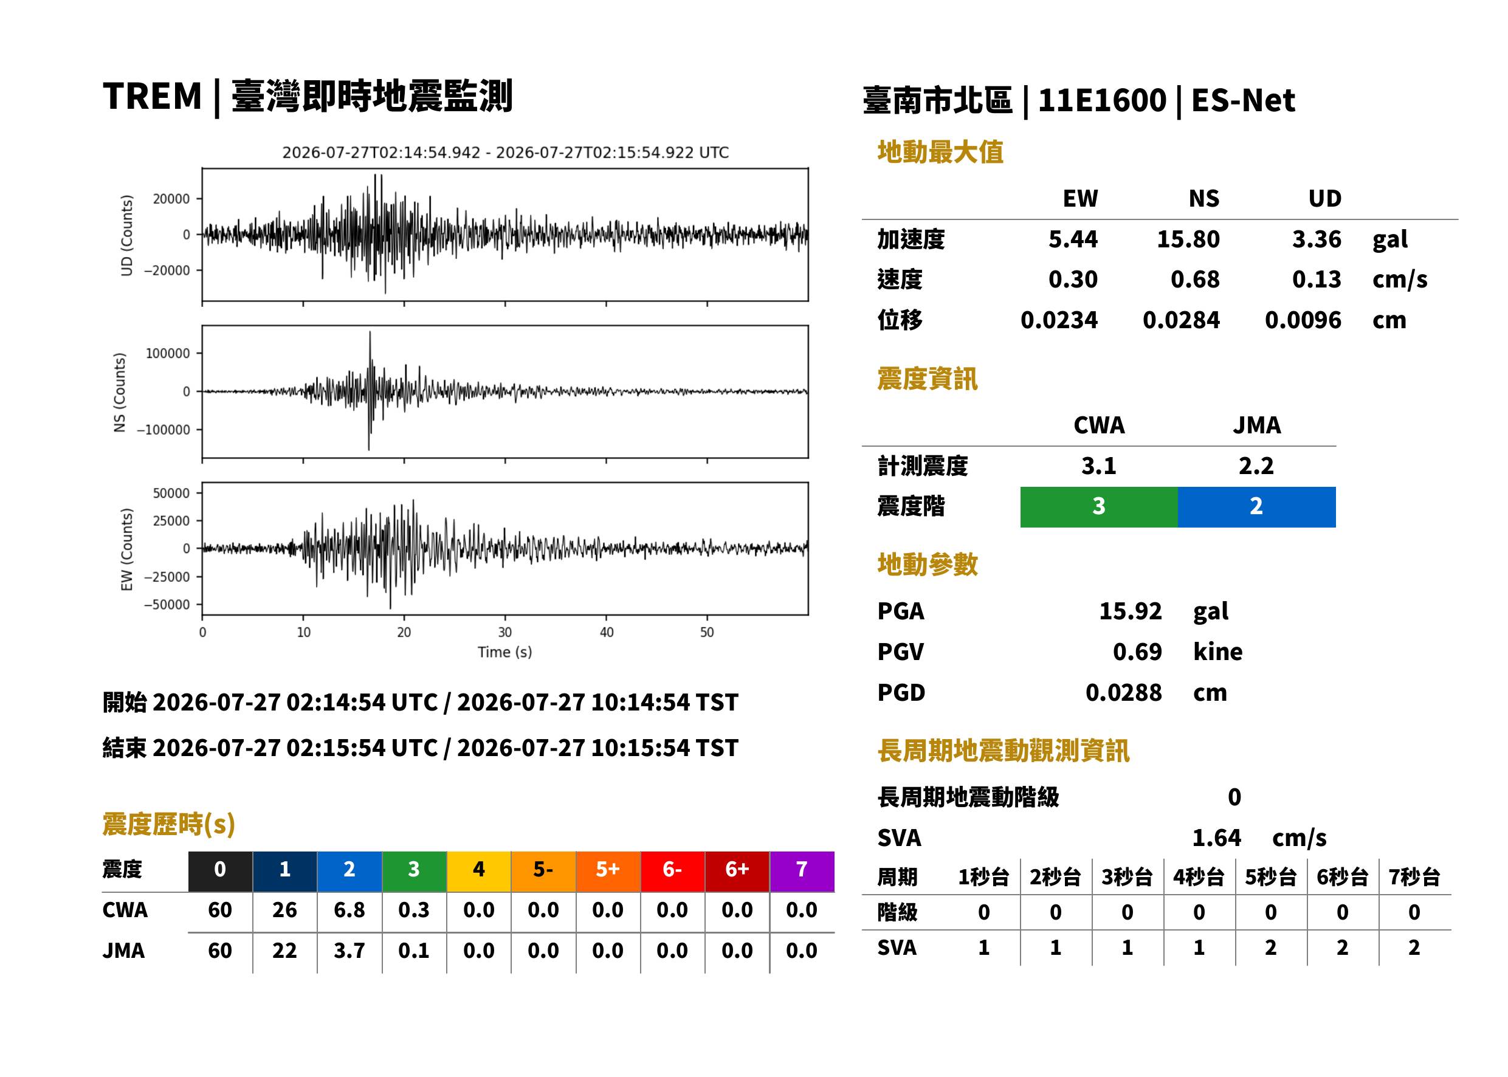Click the NS waveform plot
This screenshot has width=1508, height=1077.
click(505, 391)
